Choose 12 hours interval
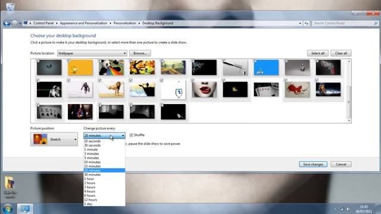Image resolution: width=381 pixels, height=214 pixels. 105,200
